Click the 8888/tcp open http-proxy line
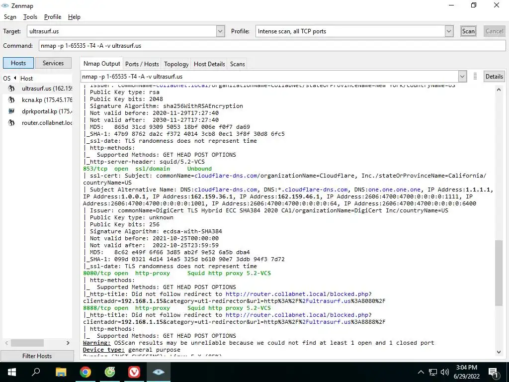 pyautogui.click(x=177, y=308)
